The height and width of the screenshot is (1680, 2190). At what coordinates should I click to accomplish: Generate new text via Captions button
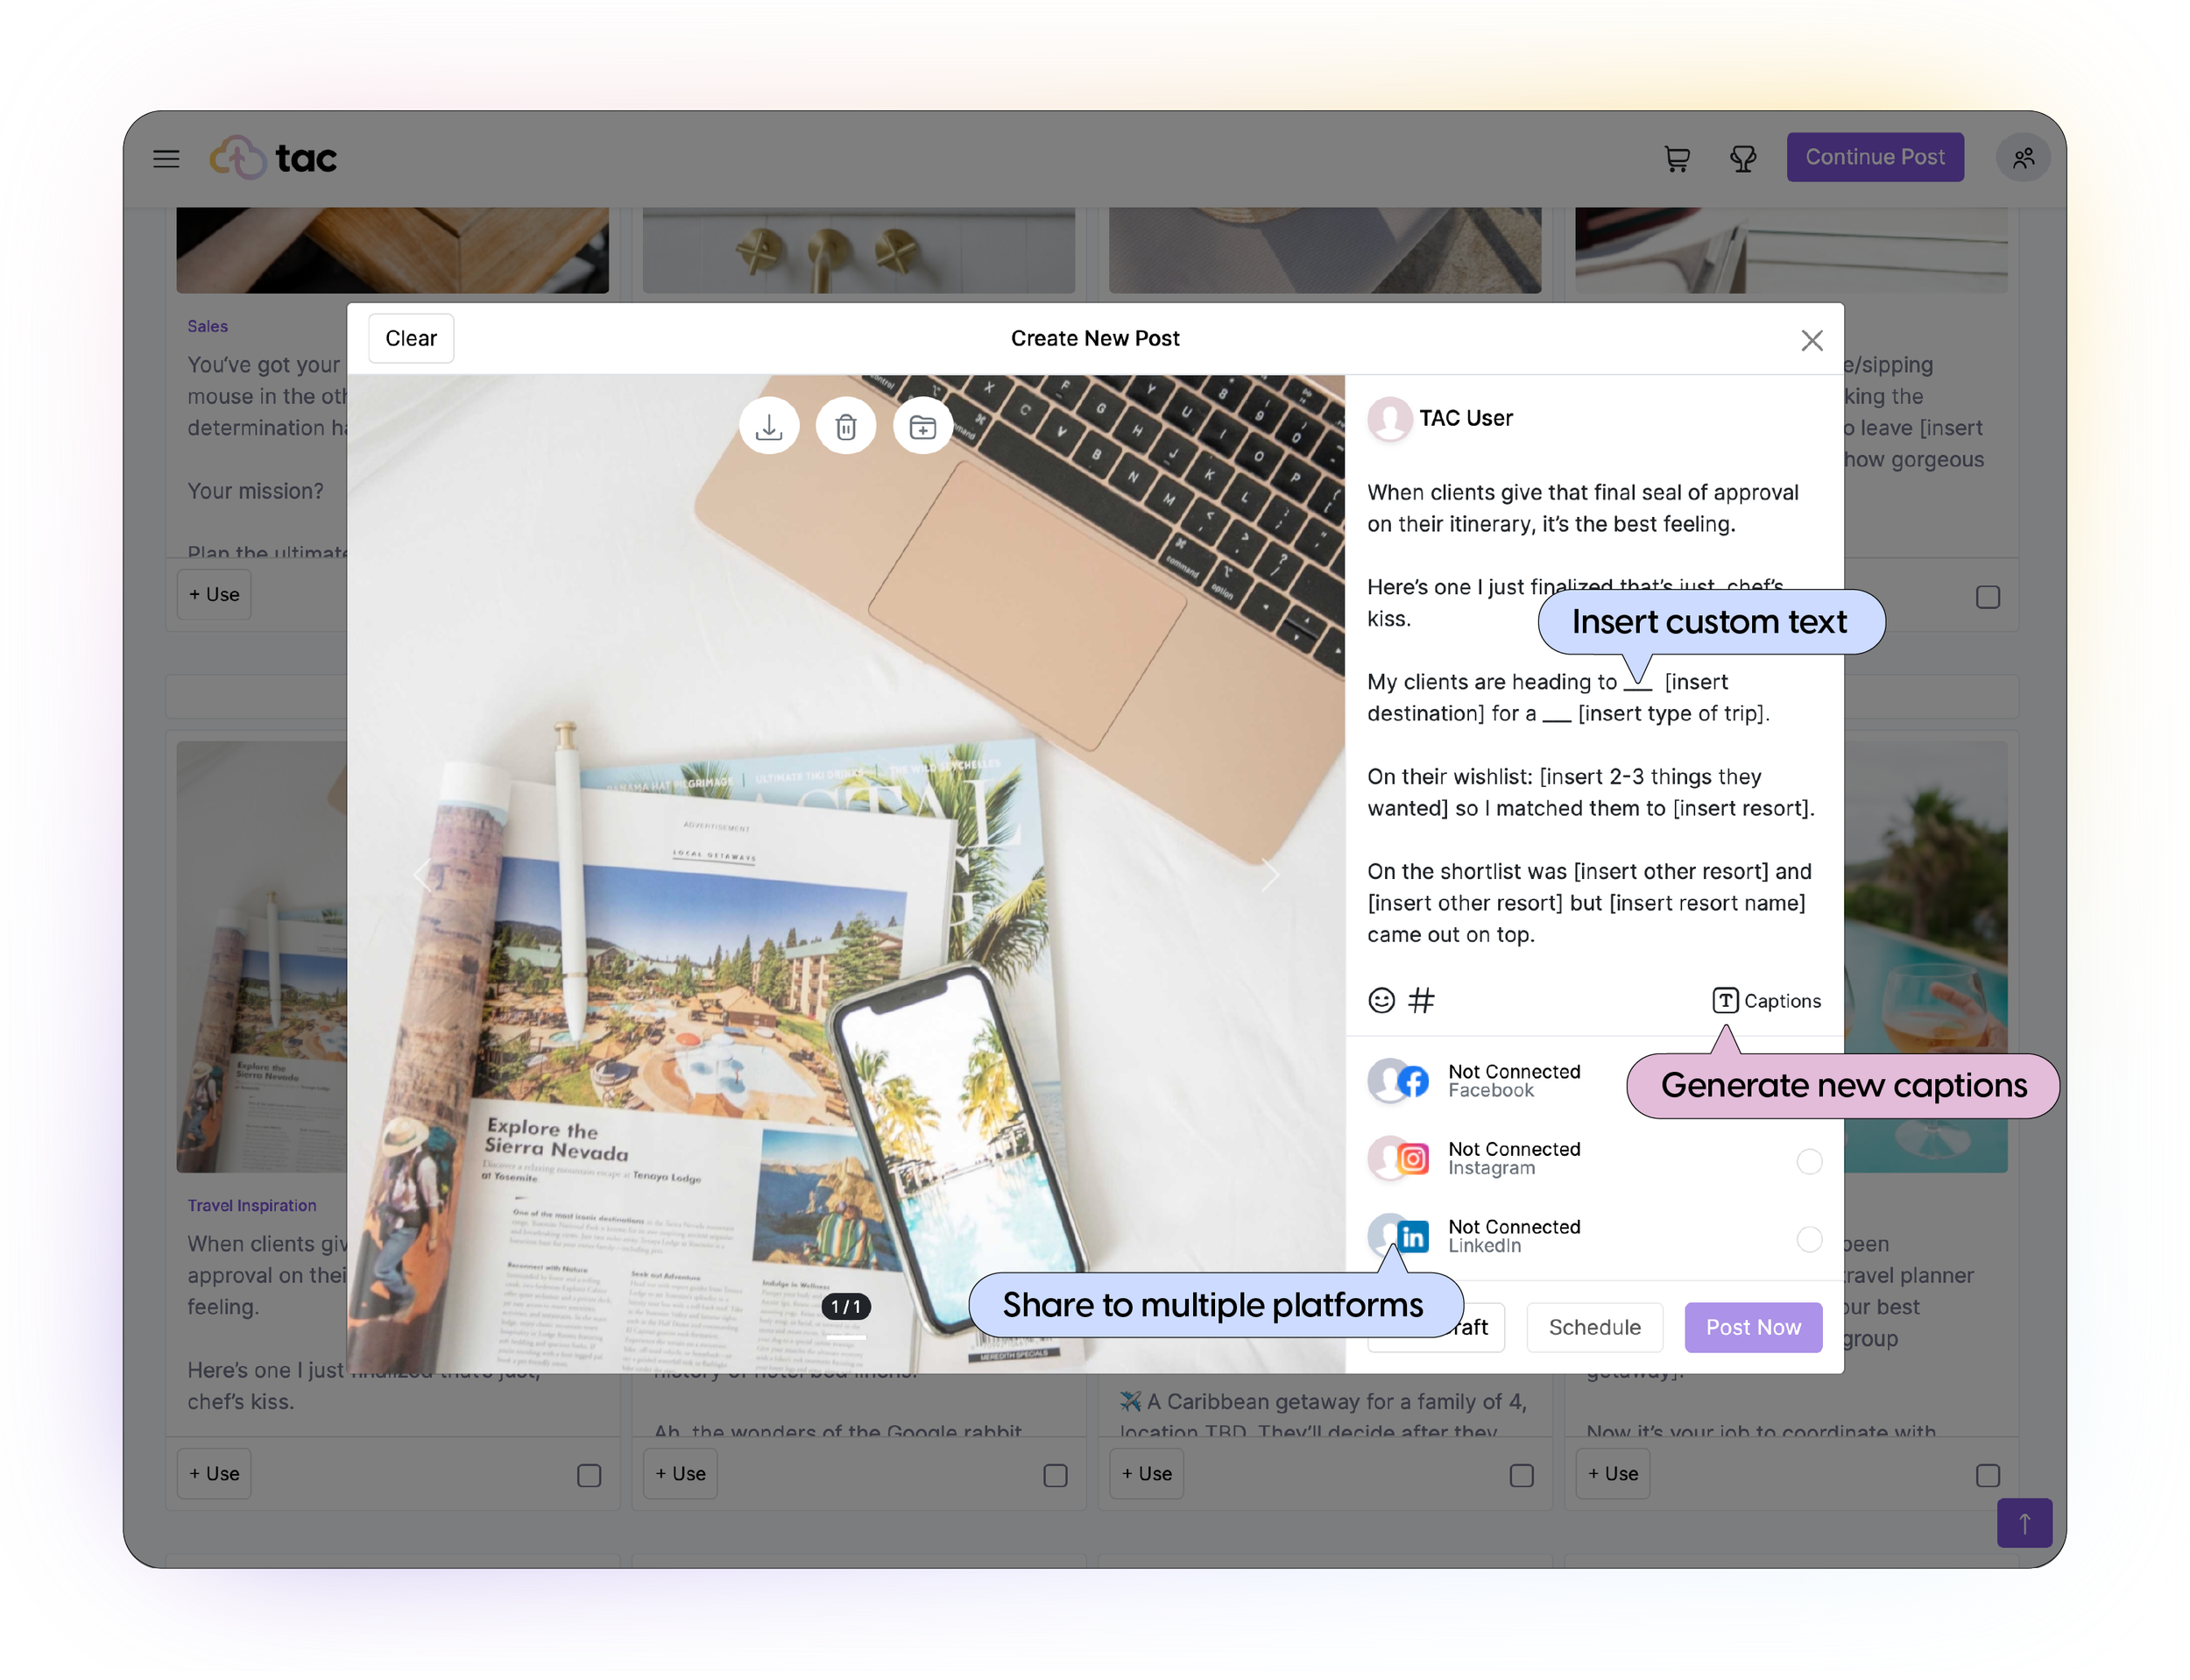point(1766,1000)
